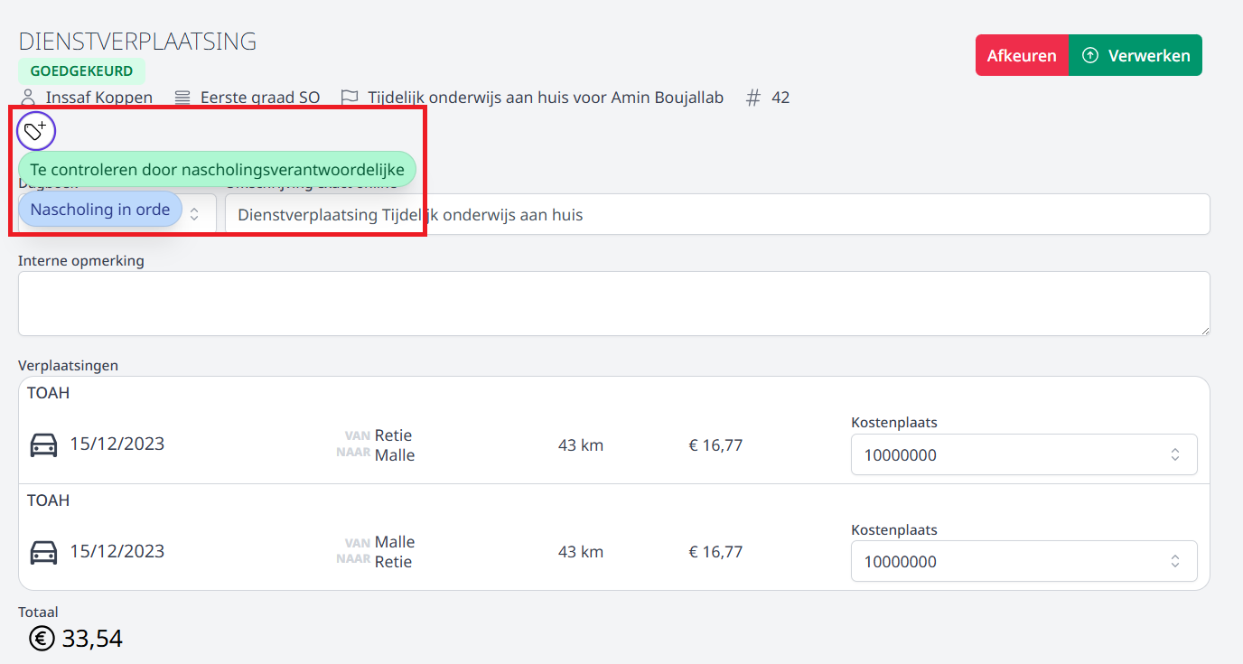Click the red Afkeuren button

point(1022,55)
